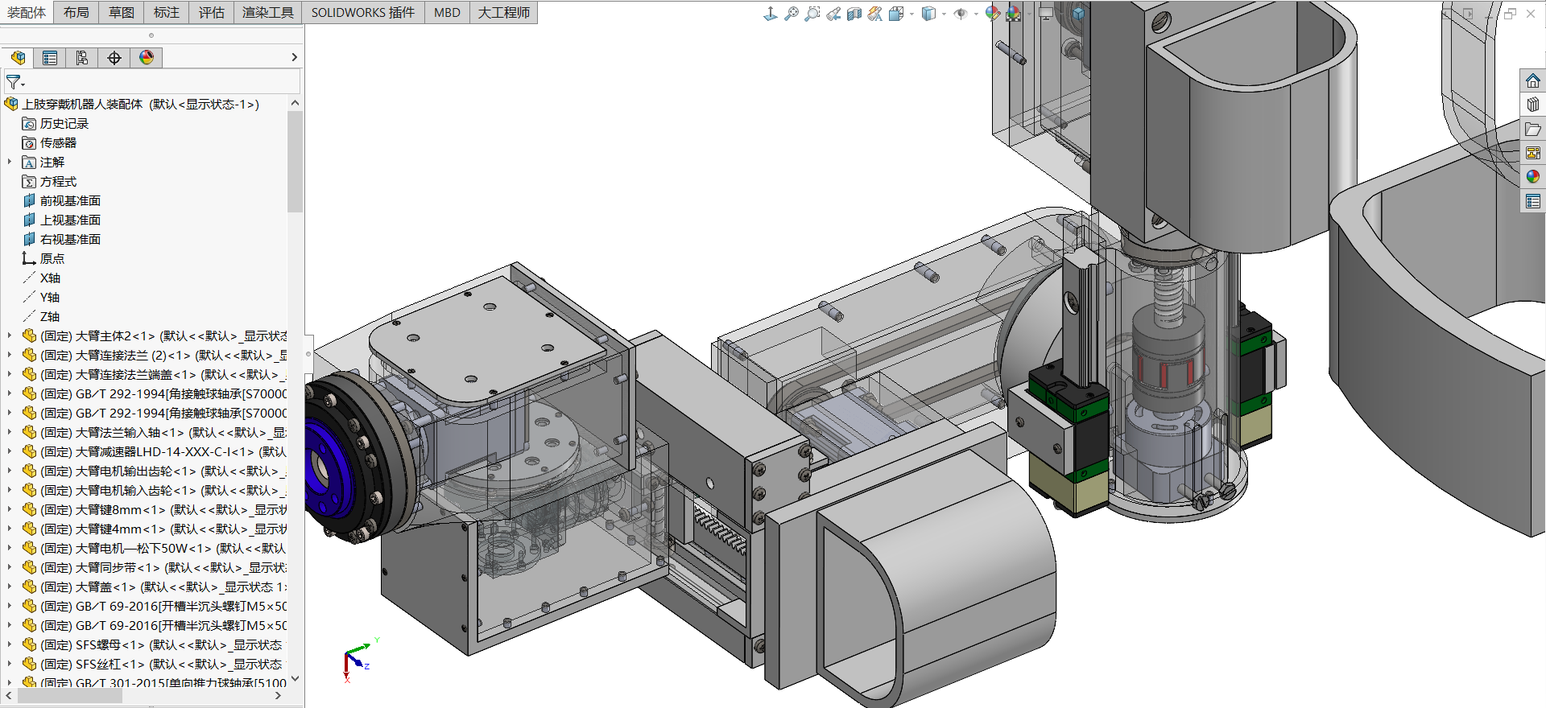1546x708 pixels.
Task: Select 大臂键8mm<1> component
Action: pyautogui.click(x=163, y=509)
